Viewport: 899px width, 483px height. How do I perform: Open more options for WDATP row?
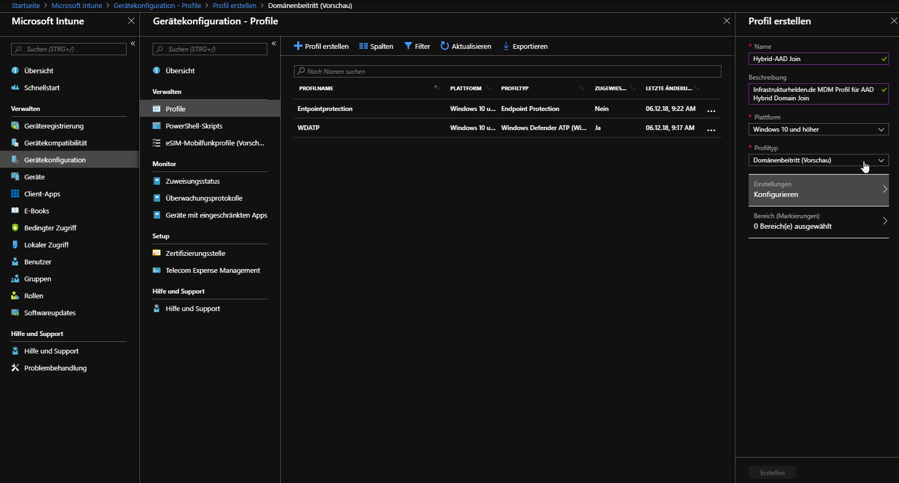(x=711, y=130)
